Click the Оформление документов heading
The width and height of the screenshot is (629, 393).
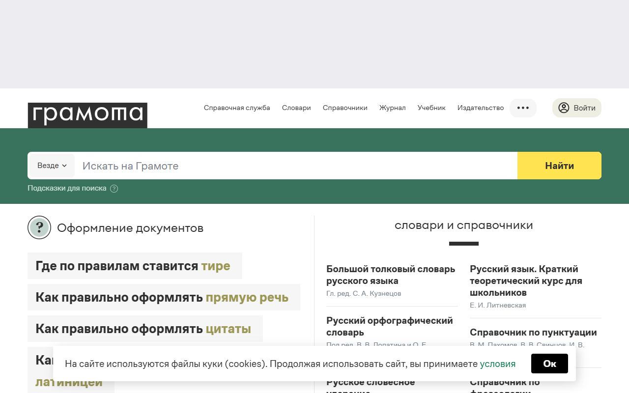(130, 228)
